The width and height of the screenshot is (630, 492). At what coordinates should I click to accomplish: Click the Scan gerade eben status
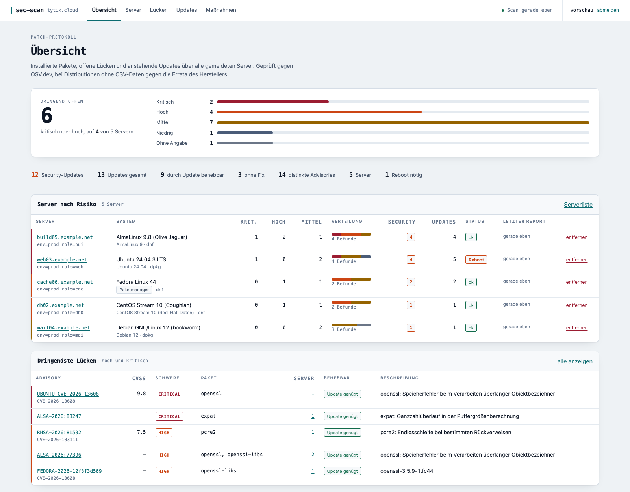527,10
